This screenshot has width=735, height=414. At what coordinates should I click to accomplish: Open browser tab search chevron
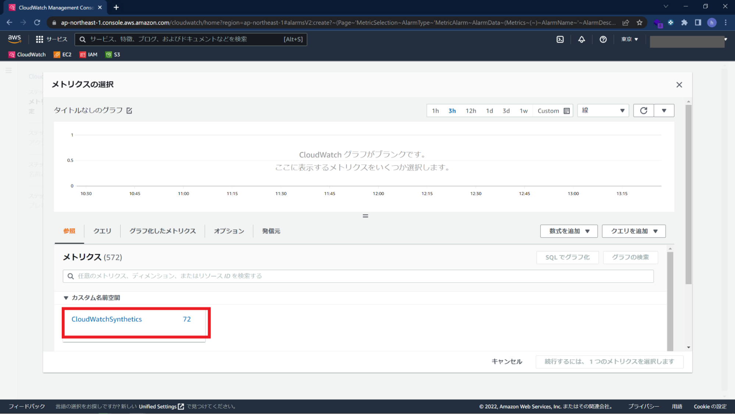pos(666,7)
